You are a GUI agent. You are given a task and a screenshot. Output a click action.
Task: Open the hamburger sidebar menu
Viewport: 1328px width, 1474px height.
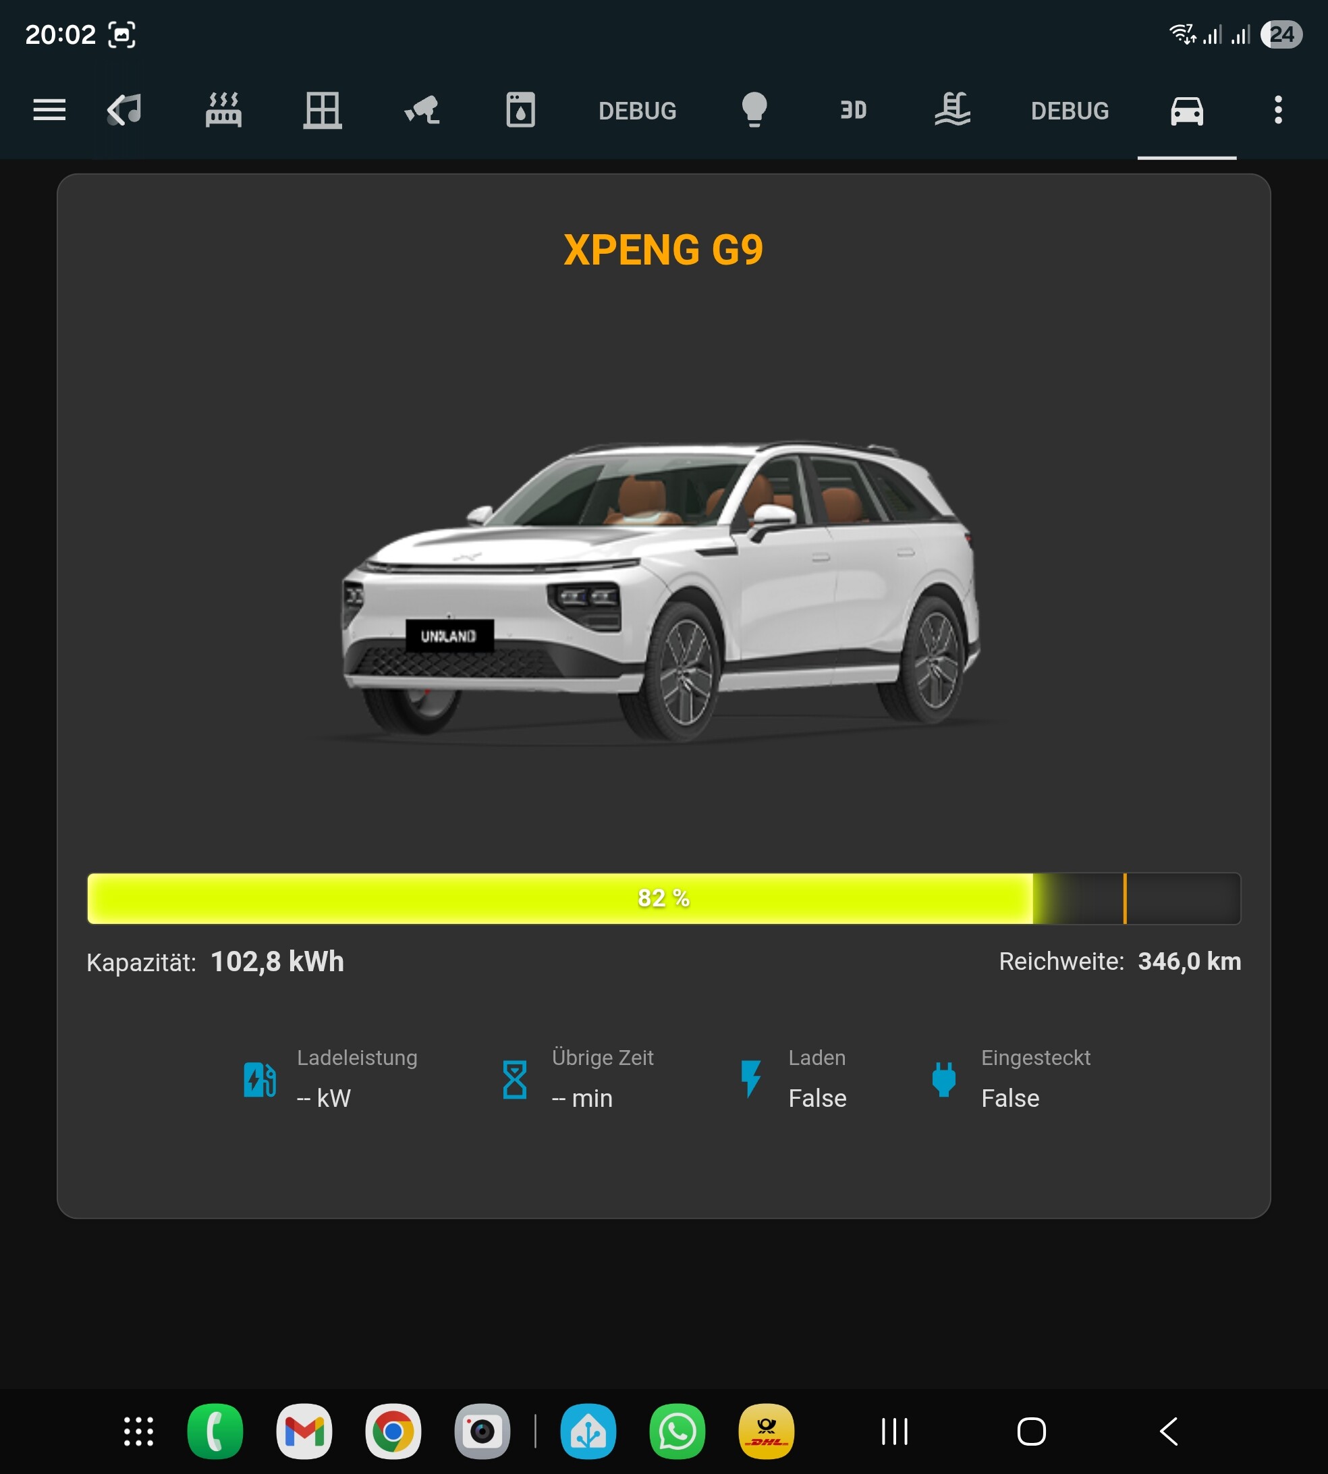(49, 110)
